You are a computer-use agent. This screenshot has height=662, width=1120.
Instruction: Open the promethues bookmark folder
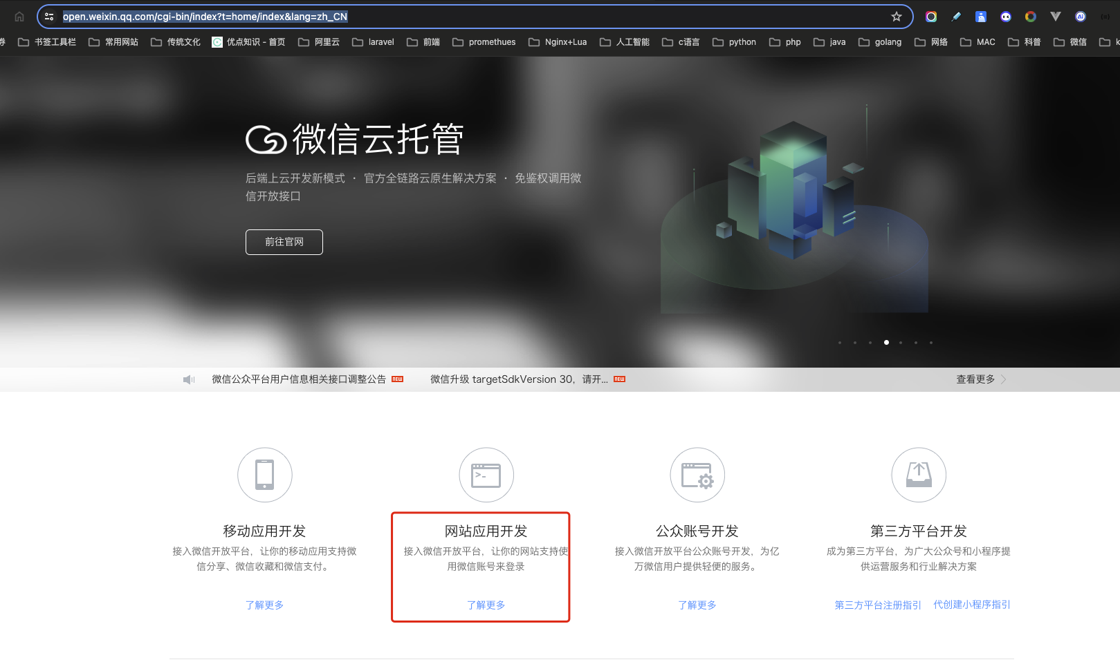(484, 42)
